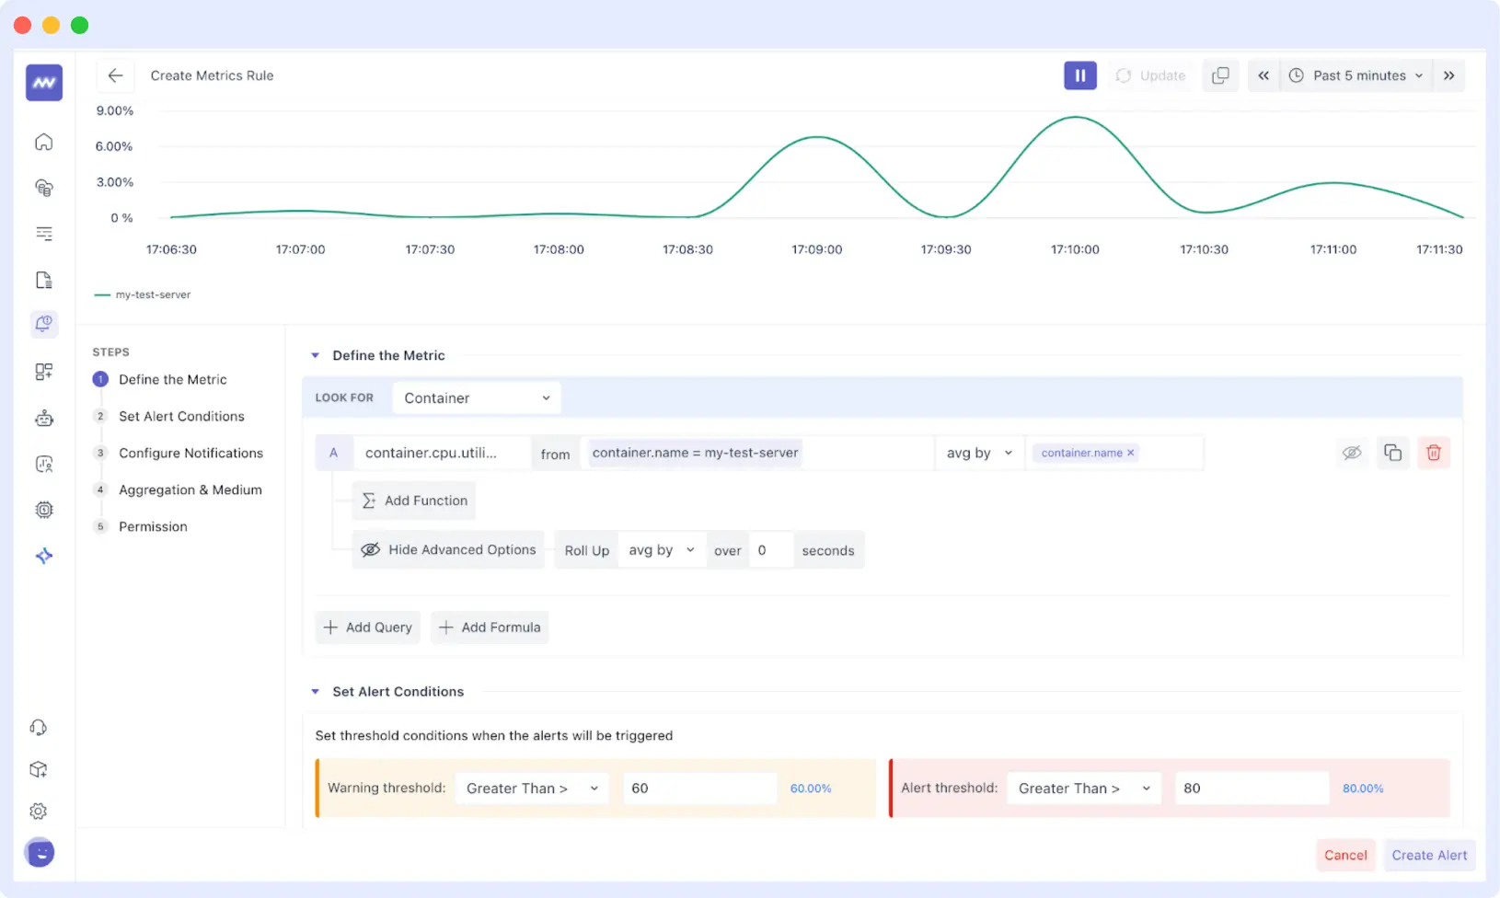Screen dimensions: 1500x898
Task: Select the Set Alert Conditions step
Action: 181,416
